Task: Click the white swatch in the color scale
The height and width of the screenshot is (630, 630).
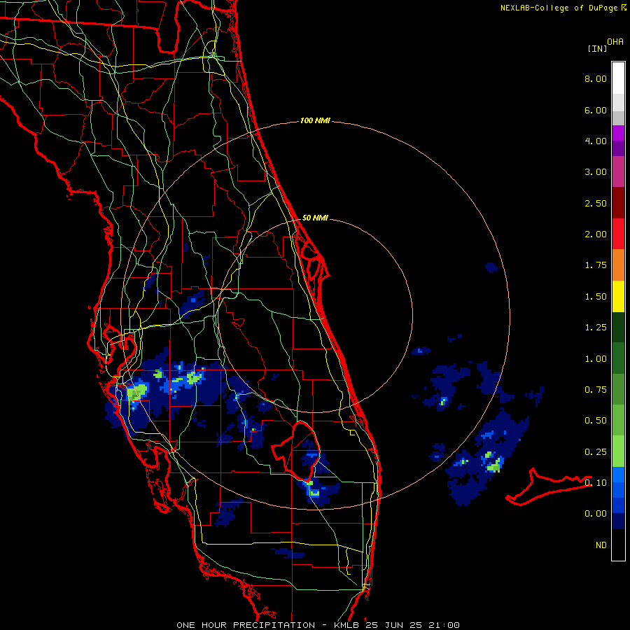Action: click(x=618, y=78)
